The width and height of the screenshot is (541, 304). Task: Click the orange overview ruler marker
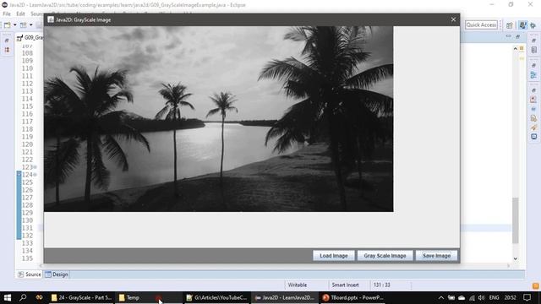(522, 49)
